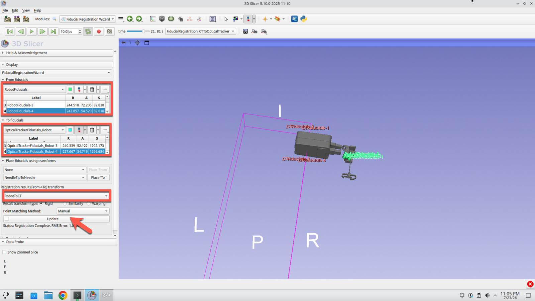
Task: Click the window/level adjust tool icon
Action: (x=236, y=19)
